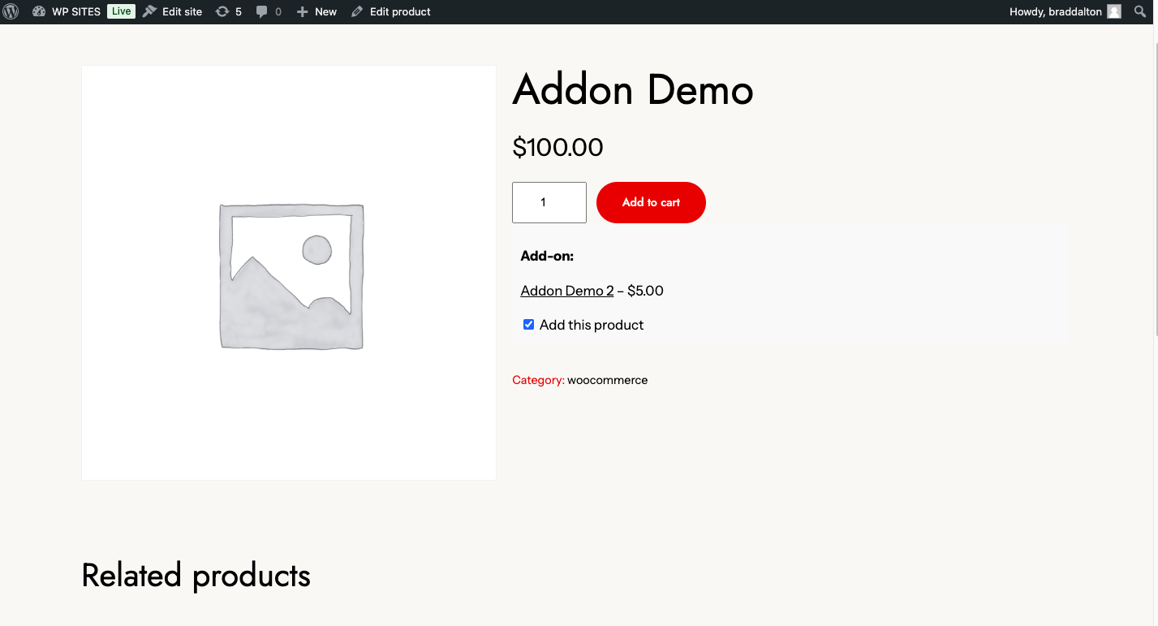Follow the woocommerce category link

coord(607,380)
